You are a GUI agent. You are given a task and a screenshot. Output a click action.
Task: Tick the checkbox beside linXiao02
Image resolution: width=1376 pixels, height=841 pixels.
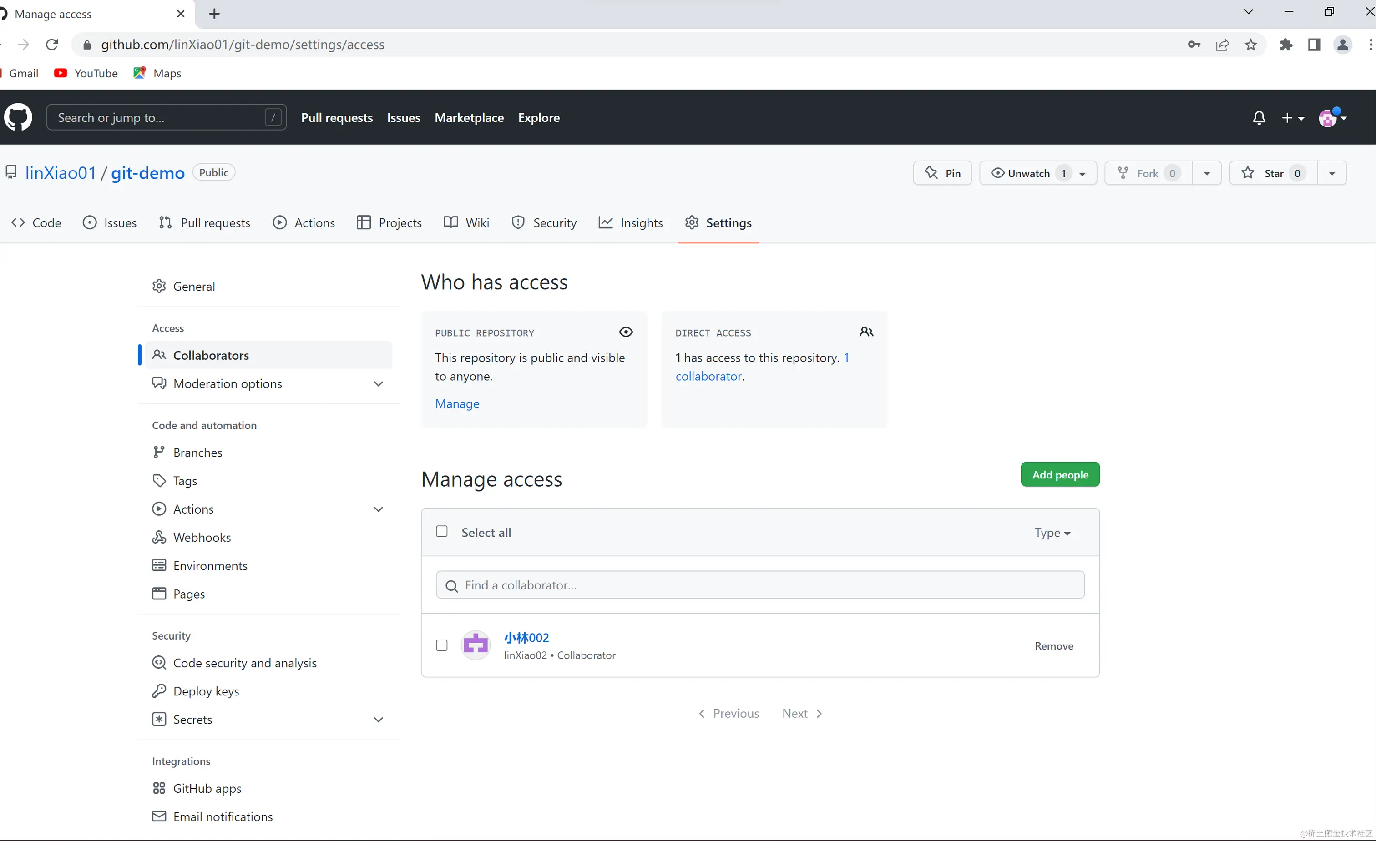pyautogui.click(x=442, y=646)
